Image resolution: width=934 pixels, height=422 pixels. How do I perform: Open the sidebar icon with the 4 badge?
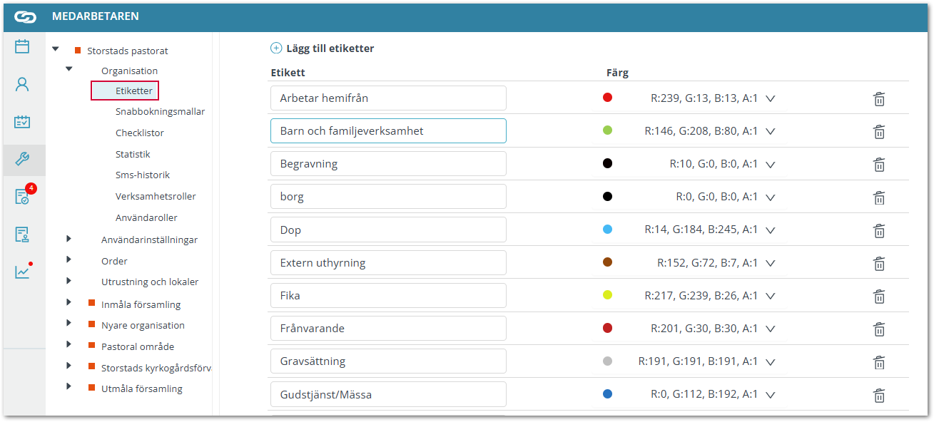coord(22,197)
